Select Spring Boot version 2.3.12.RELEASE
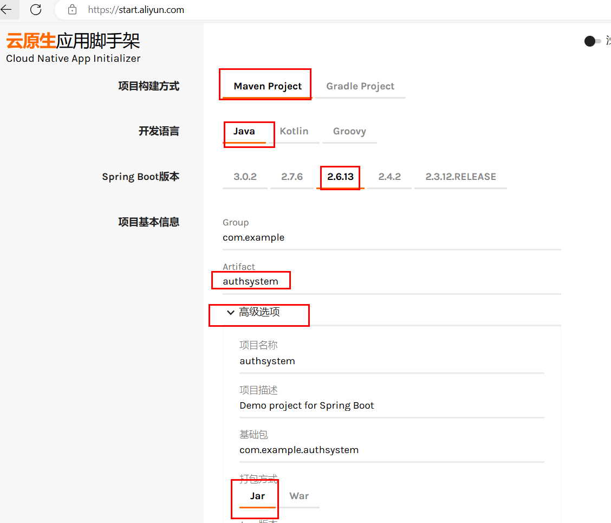The height and width of the screenshot is (523, 611). pos(460,177)
